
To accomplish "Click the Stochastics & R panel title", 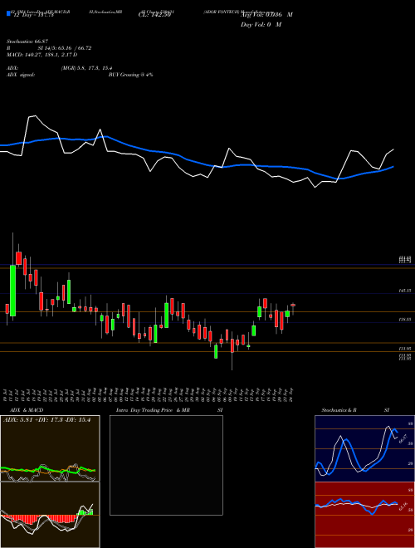I will click(339, 410).
